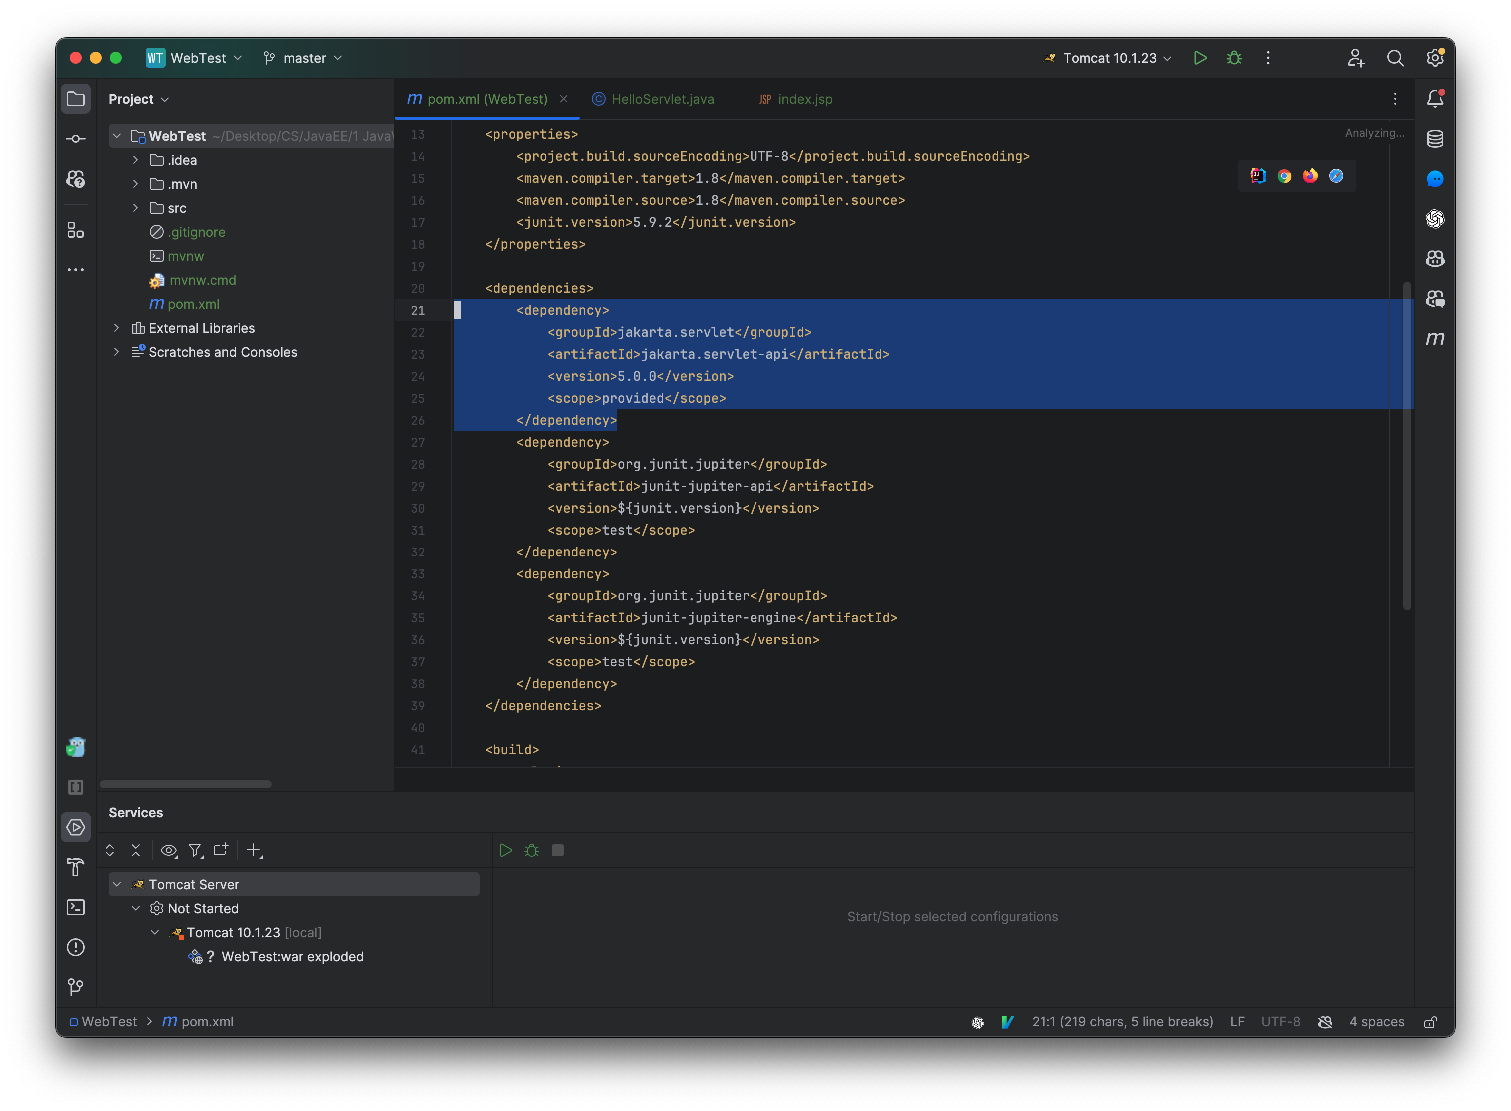The height and width of the screenshot is (1111, 1511).
Task: Collapse the Tomcat Server node
Action: pyautogui.click(x=118, y=884)
